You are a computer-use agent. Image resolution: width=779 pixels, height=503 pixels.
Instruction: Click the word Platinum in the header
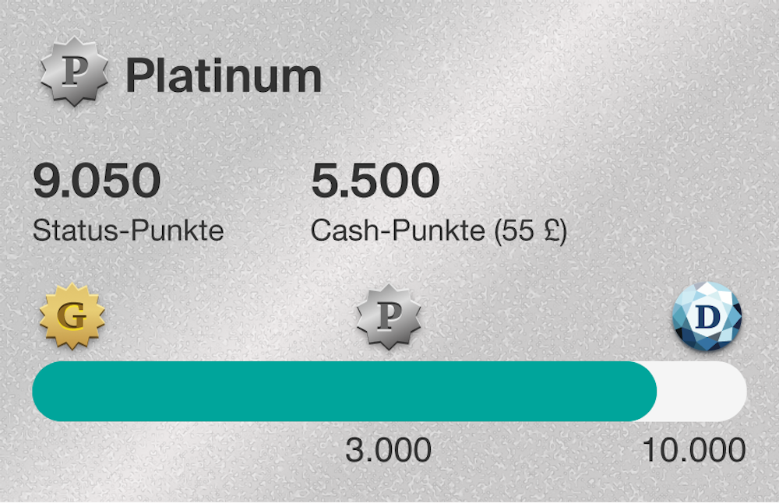pos(223,76)
